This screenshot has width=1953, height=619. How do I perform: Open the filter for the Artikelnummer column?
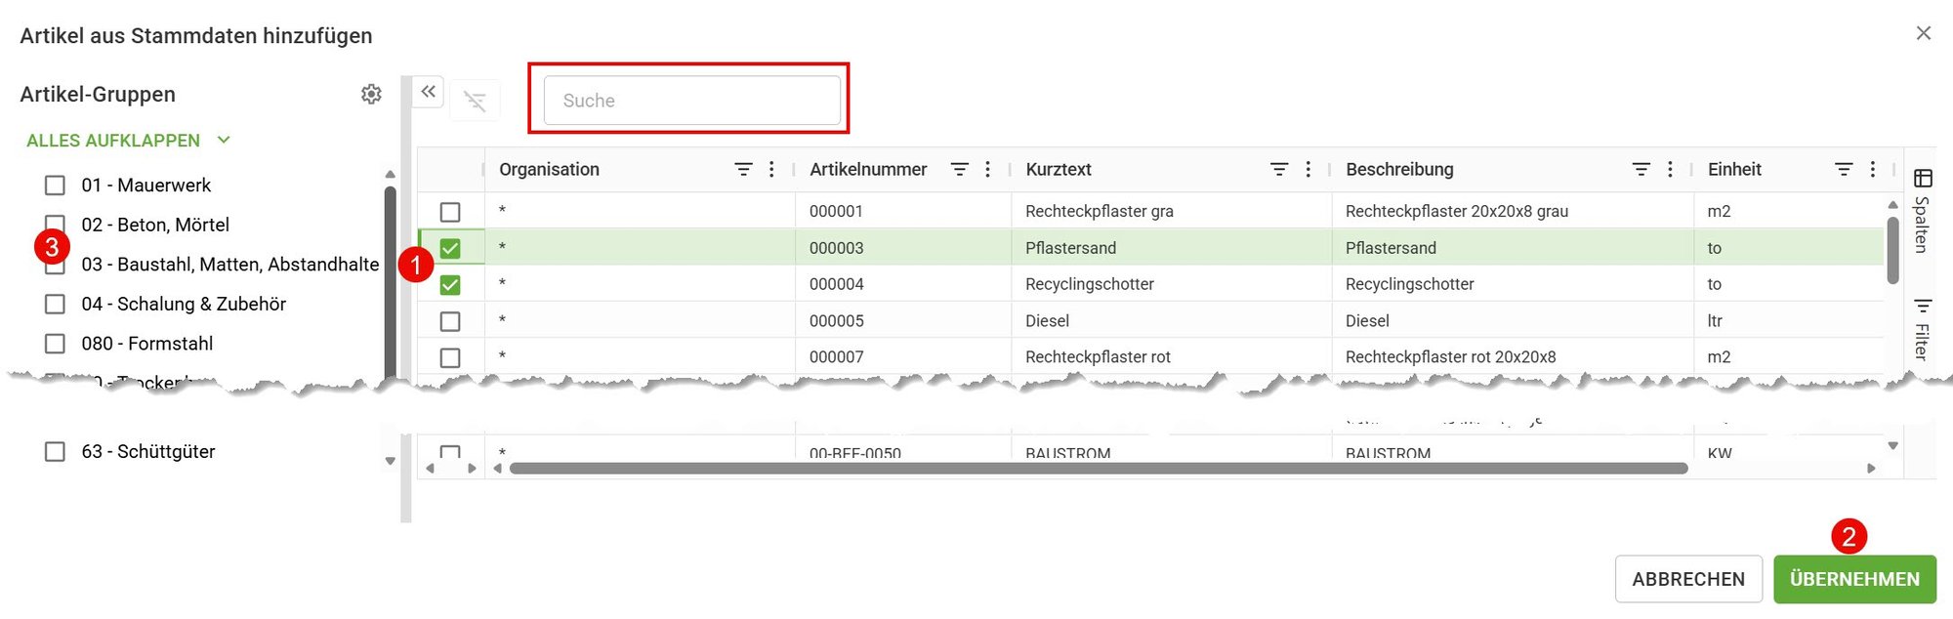(x=960, y=169)
